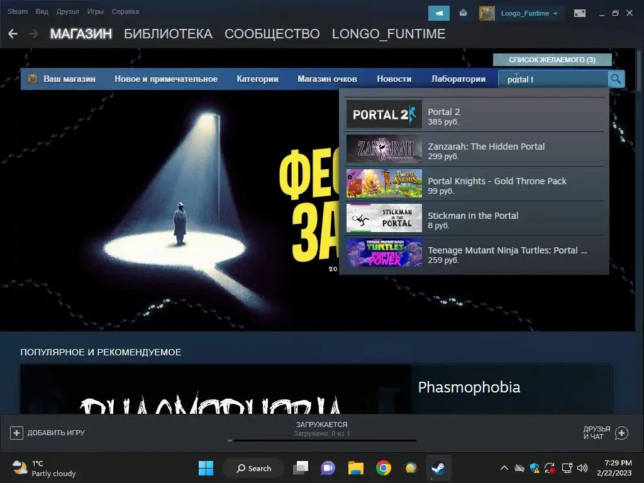Click the forward navigation arrow

(34, 34)
